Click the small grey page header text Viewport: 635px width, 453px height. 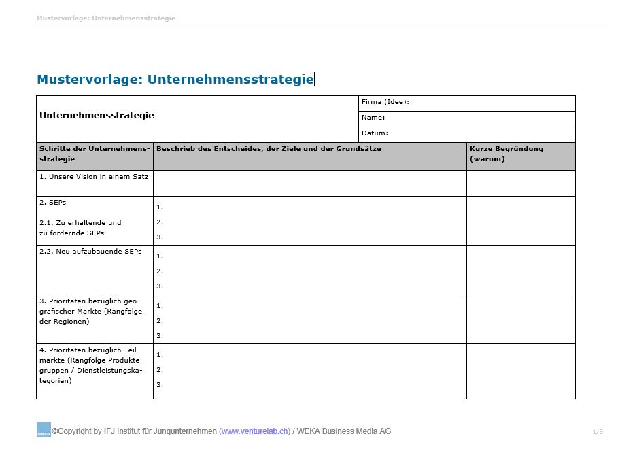(106, 18)
